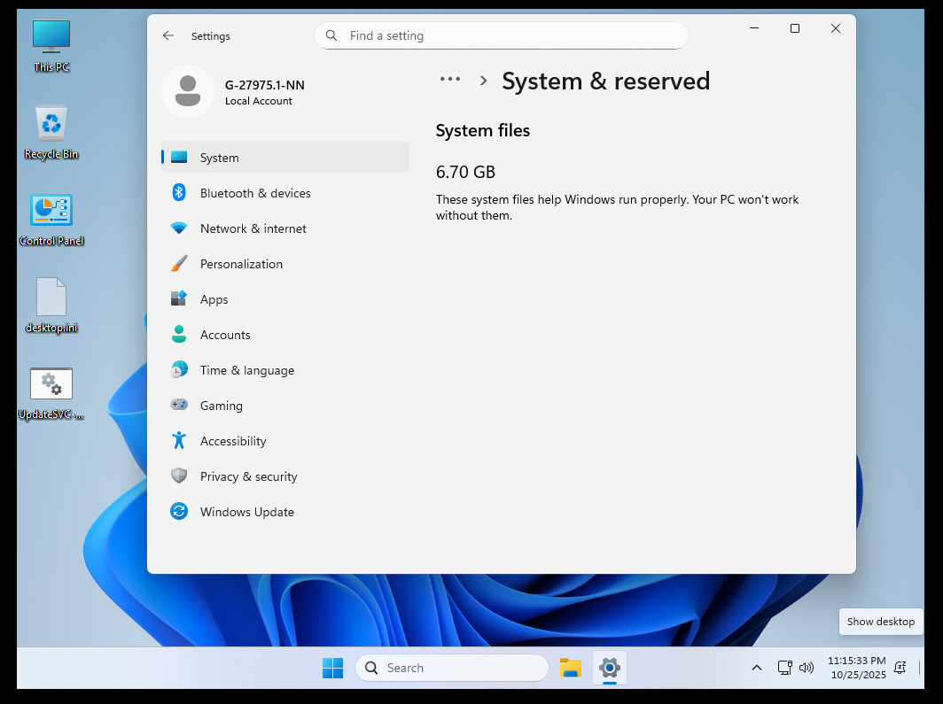This screenshot has width=943, height=704.
Task: Click the Accounts person icon
Action: point(179,334)
